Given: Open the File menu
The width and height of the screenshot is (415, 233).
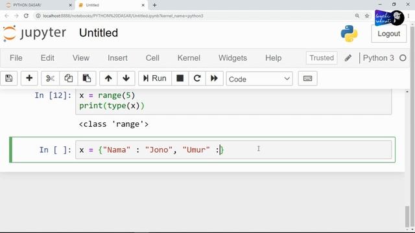Looking at the screenshot, I should (16, 58).
